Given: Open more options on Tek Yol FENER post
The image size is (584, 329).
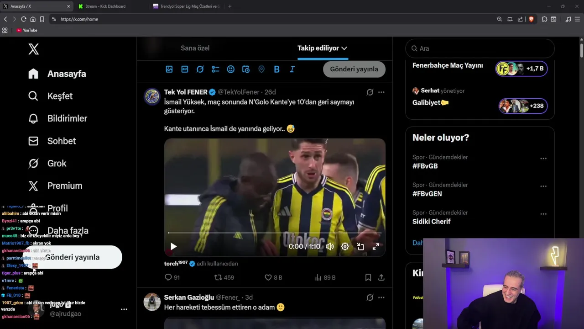Looking at the screenshot, I should click(381, 92).
